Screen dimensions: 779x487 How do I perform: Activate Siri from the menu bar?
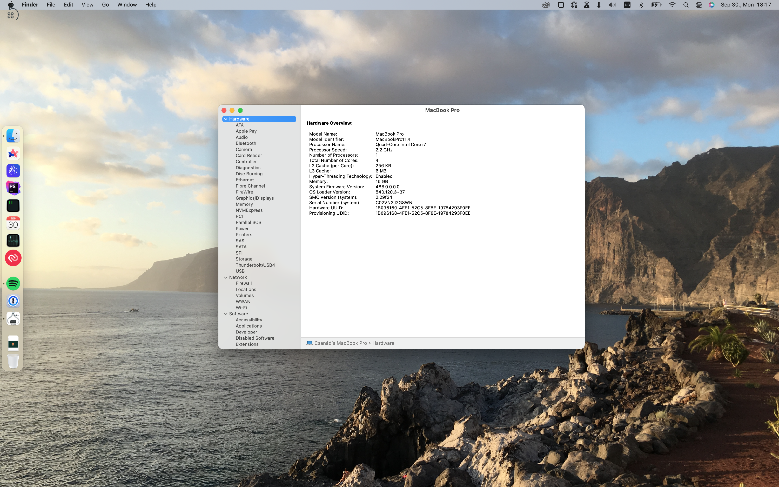point(712,5)
